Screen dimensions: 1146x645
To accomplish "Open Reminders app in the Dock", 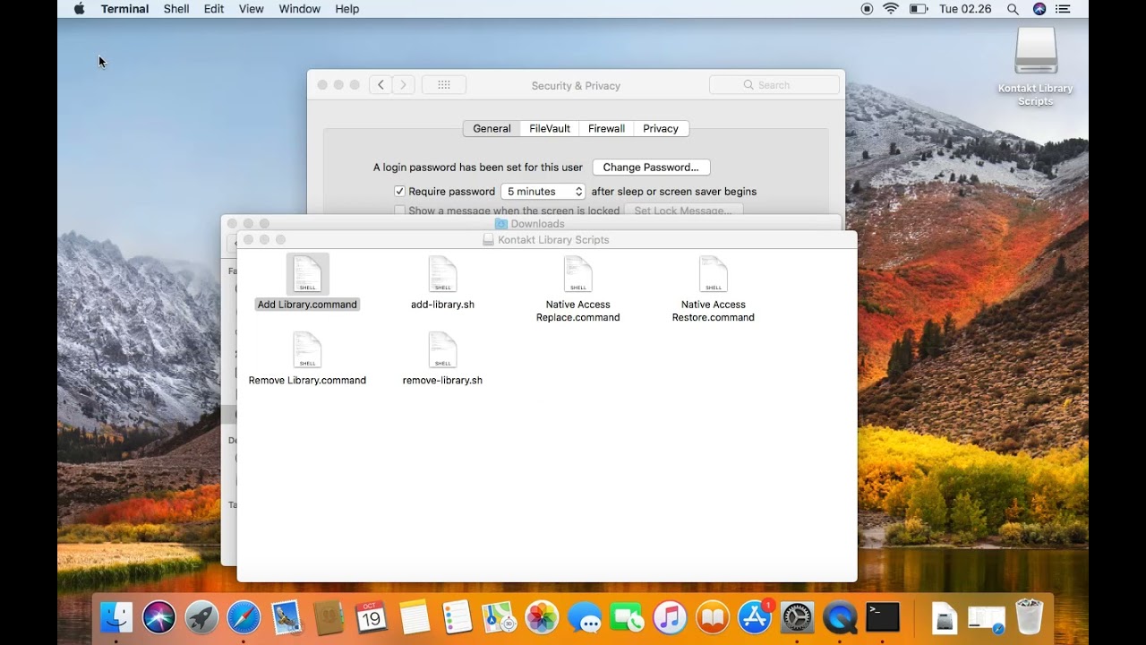I will point(457,617).
